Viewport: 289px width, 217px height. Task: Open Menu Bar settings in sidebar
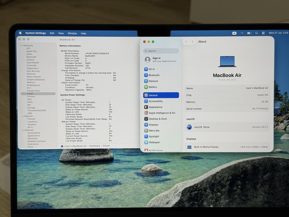(x=161, y=131)
